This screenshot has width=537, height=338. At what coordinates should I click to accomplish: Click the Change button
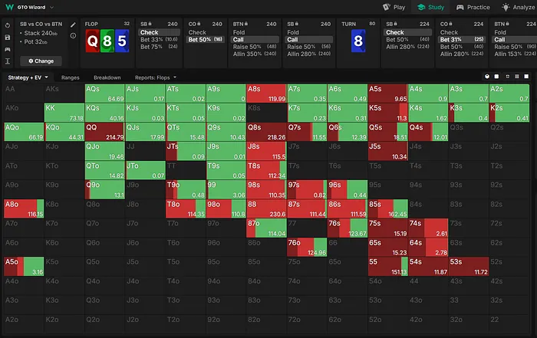41,60
